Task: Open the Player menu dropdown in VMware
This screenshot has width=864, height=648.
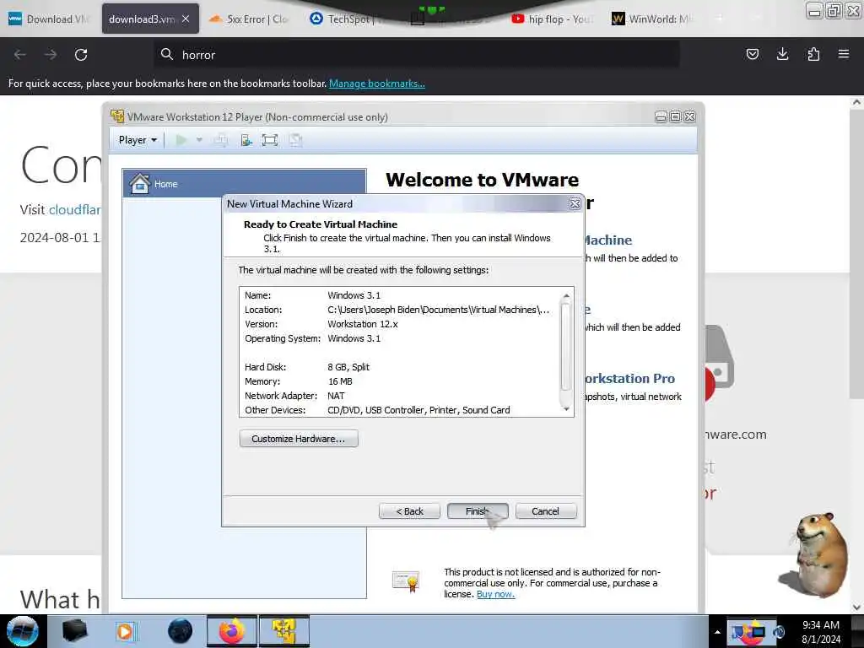Action: tap(138, 140)
